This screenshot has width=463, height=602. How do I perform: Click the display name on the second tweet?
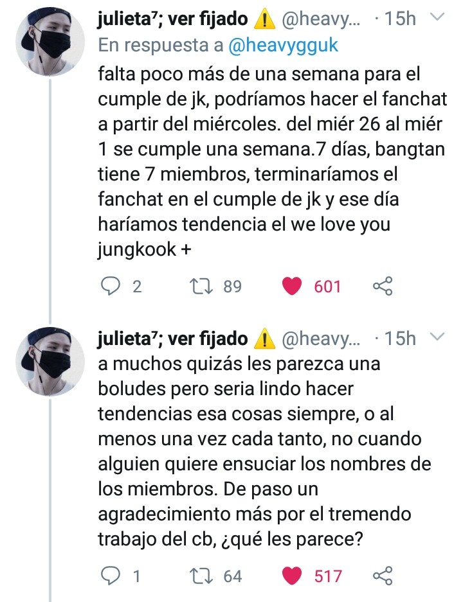click(x=172, y=338)
